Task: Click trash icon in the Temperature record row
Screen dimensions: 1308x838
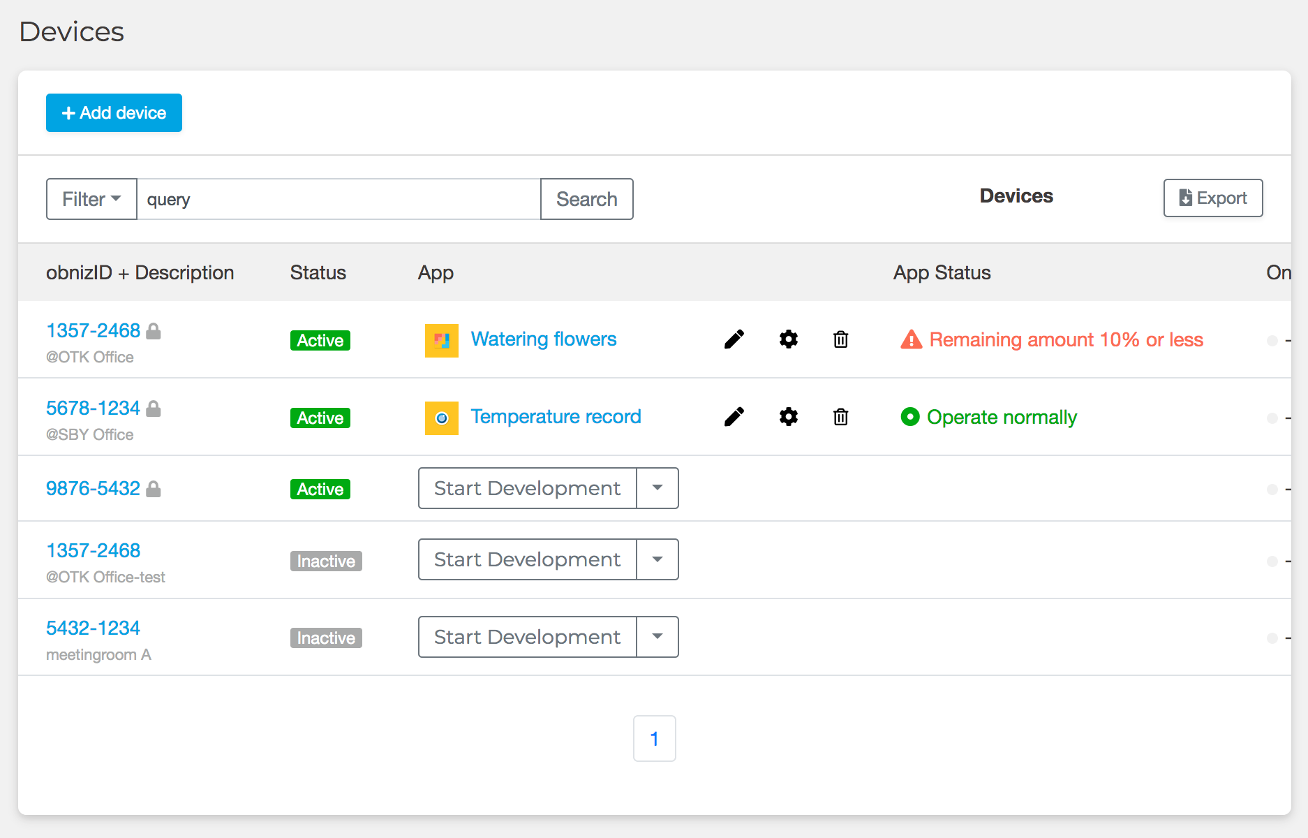Action: click(x=840, y=417)
